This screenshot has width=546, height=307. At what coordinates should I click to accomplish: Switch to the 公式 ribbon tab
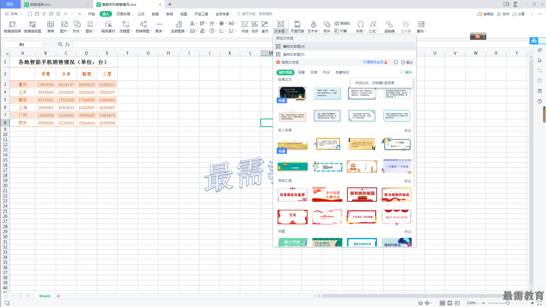tap(141, 14)
